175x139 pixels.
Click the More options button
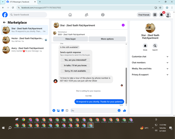click(107, 39)
